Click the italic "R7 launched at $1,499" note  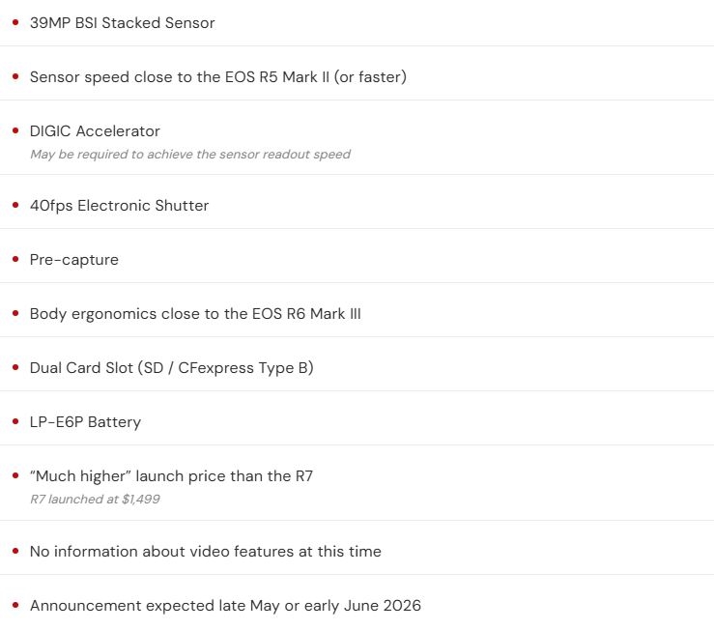point(95,499)
